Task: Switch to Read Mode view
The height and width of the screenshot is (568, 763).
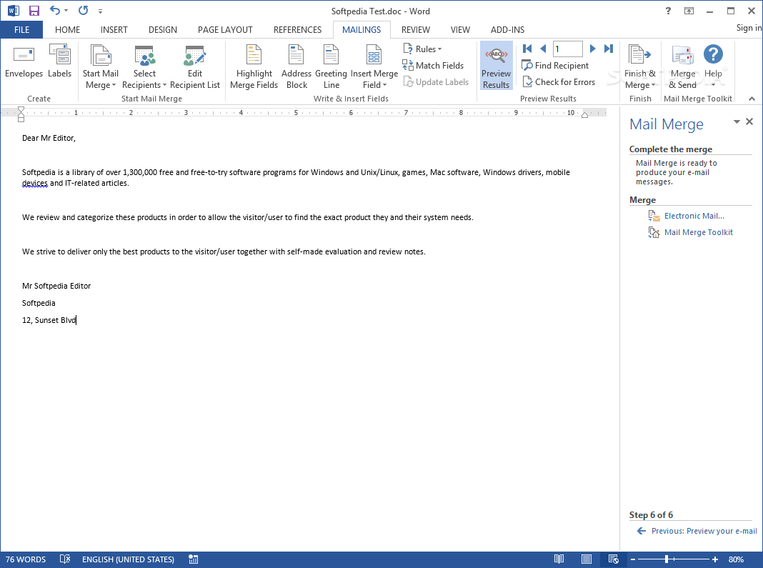Action: (x=559, y=559)
